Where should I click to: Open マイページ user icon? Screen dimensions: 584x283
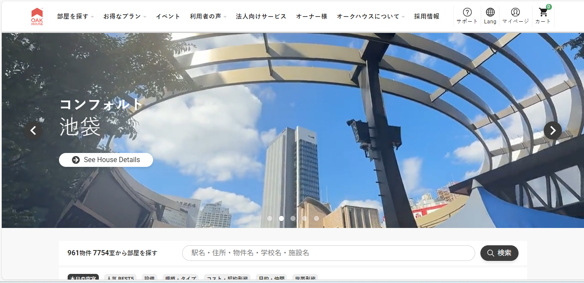(x=515, y=16)
